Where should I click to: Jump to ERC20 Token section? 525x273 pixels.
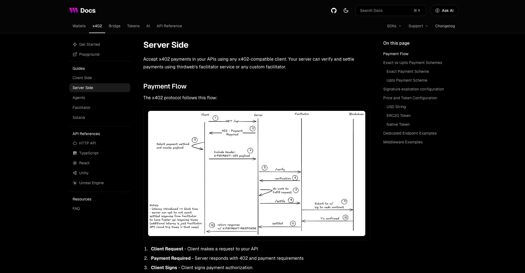398,116
